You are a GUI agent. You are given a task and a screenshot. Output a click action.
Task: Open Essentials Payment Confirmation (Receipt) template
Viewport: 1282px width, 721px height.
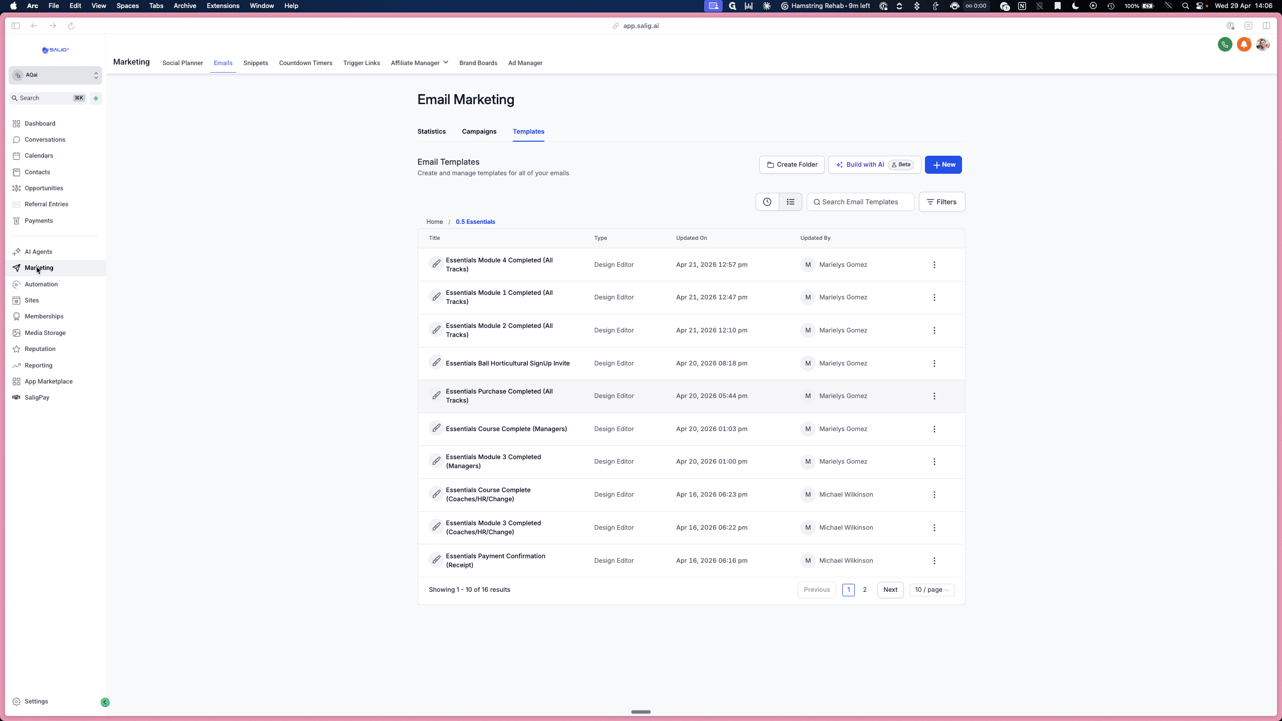495,560
